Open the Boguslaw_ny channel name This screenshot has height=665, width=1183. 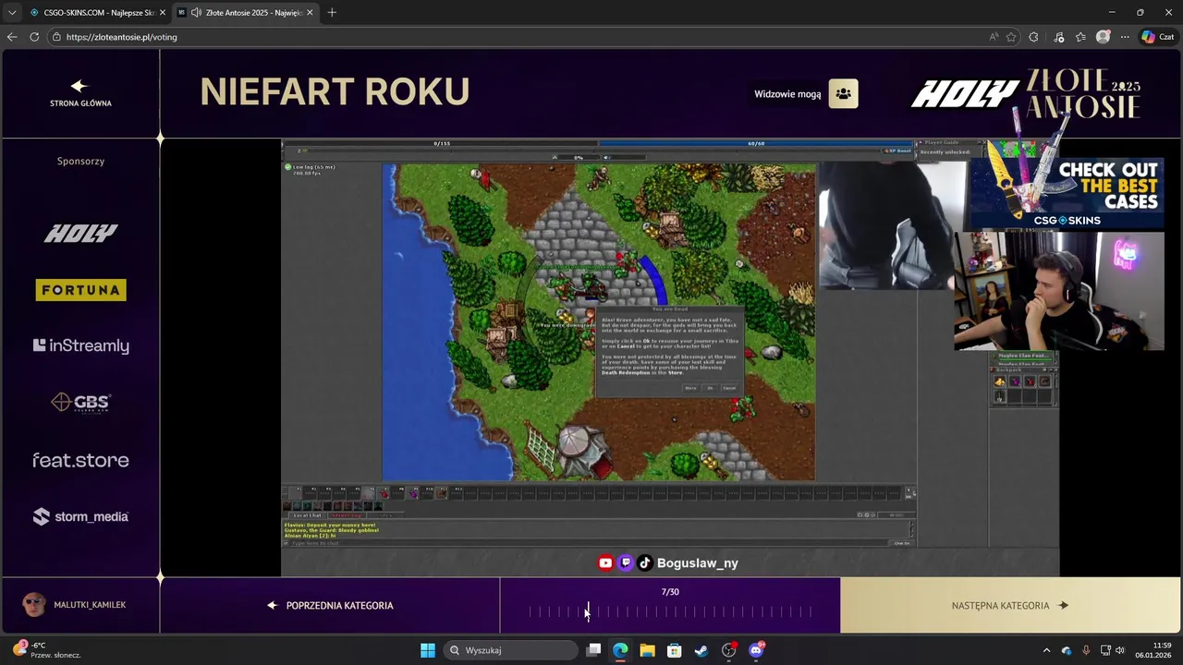(697, 562)
